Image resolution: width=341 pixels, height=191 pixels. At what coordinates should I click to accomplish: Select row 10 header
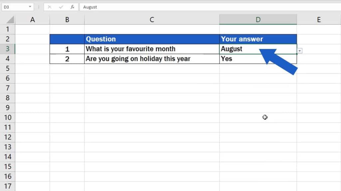click(x=8, y=117)
